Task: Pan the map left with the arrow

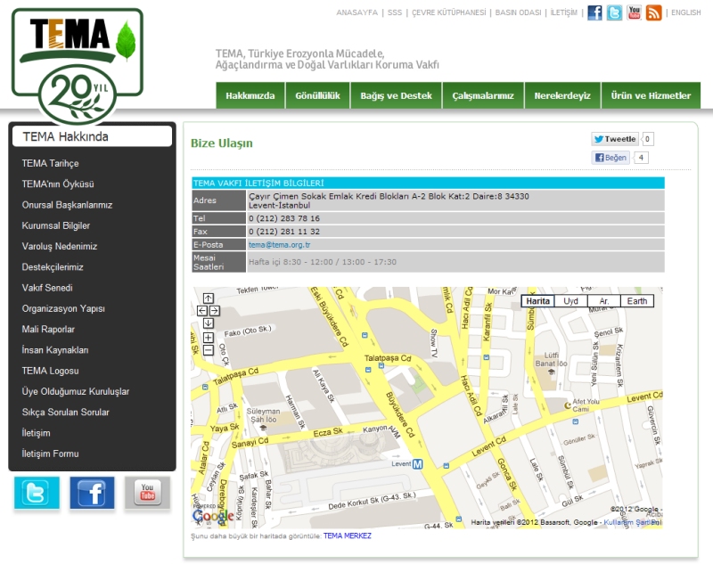Action: tap(202, 311)
